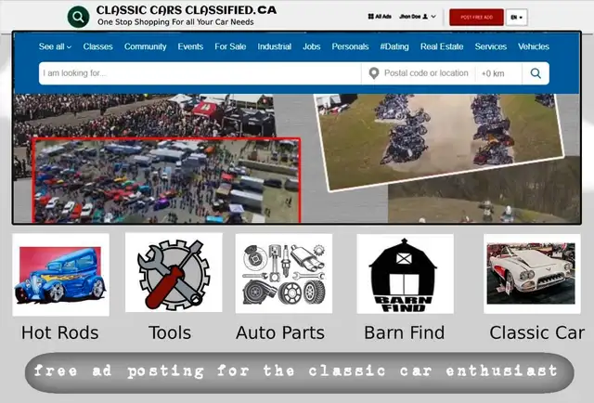Screen dimensions: 594x403
Task: Click the Postal code or location field
Action: 426,73
